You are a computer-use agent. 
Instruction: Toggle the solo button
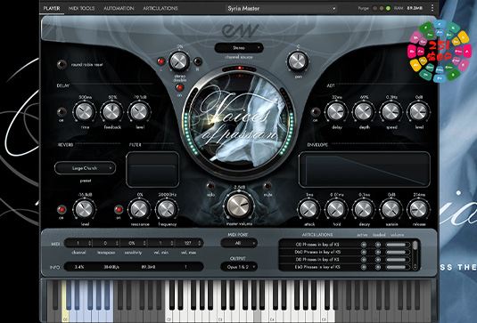click(210, 186)
